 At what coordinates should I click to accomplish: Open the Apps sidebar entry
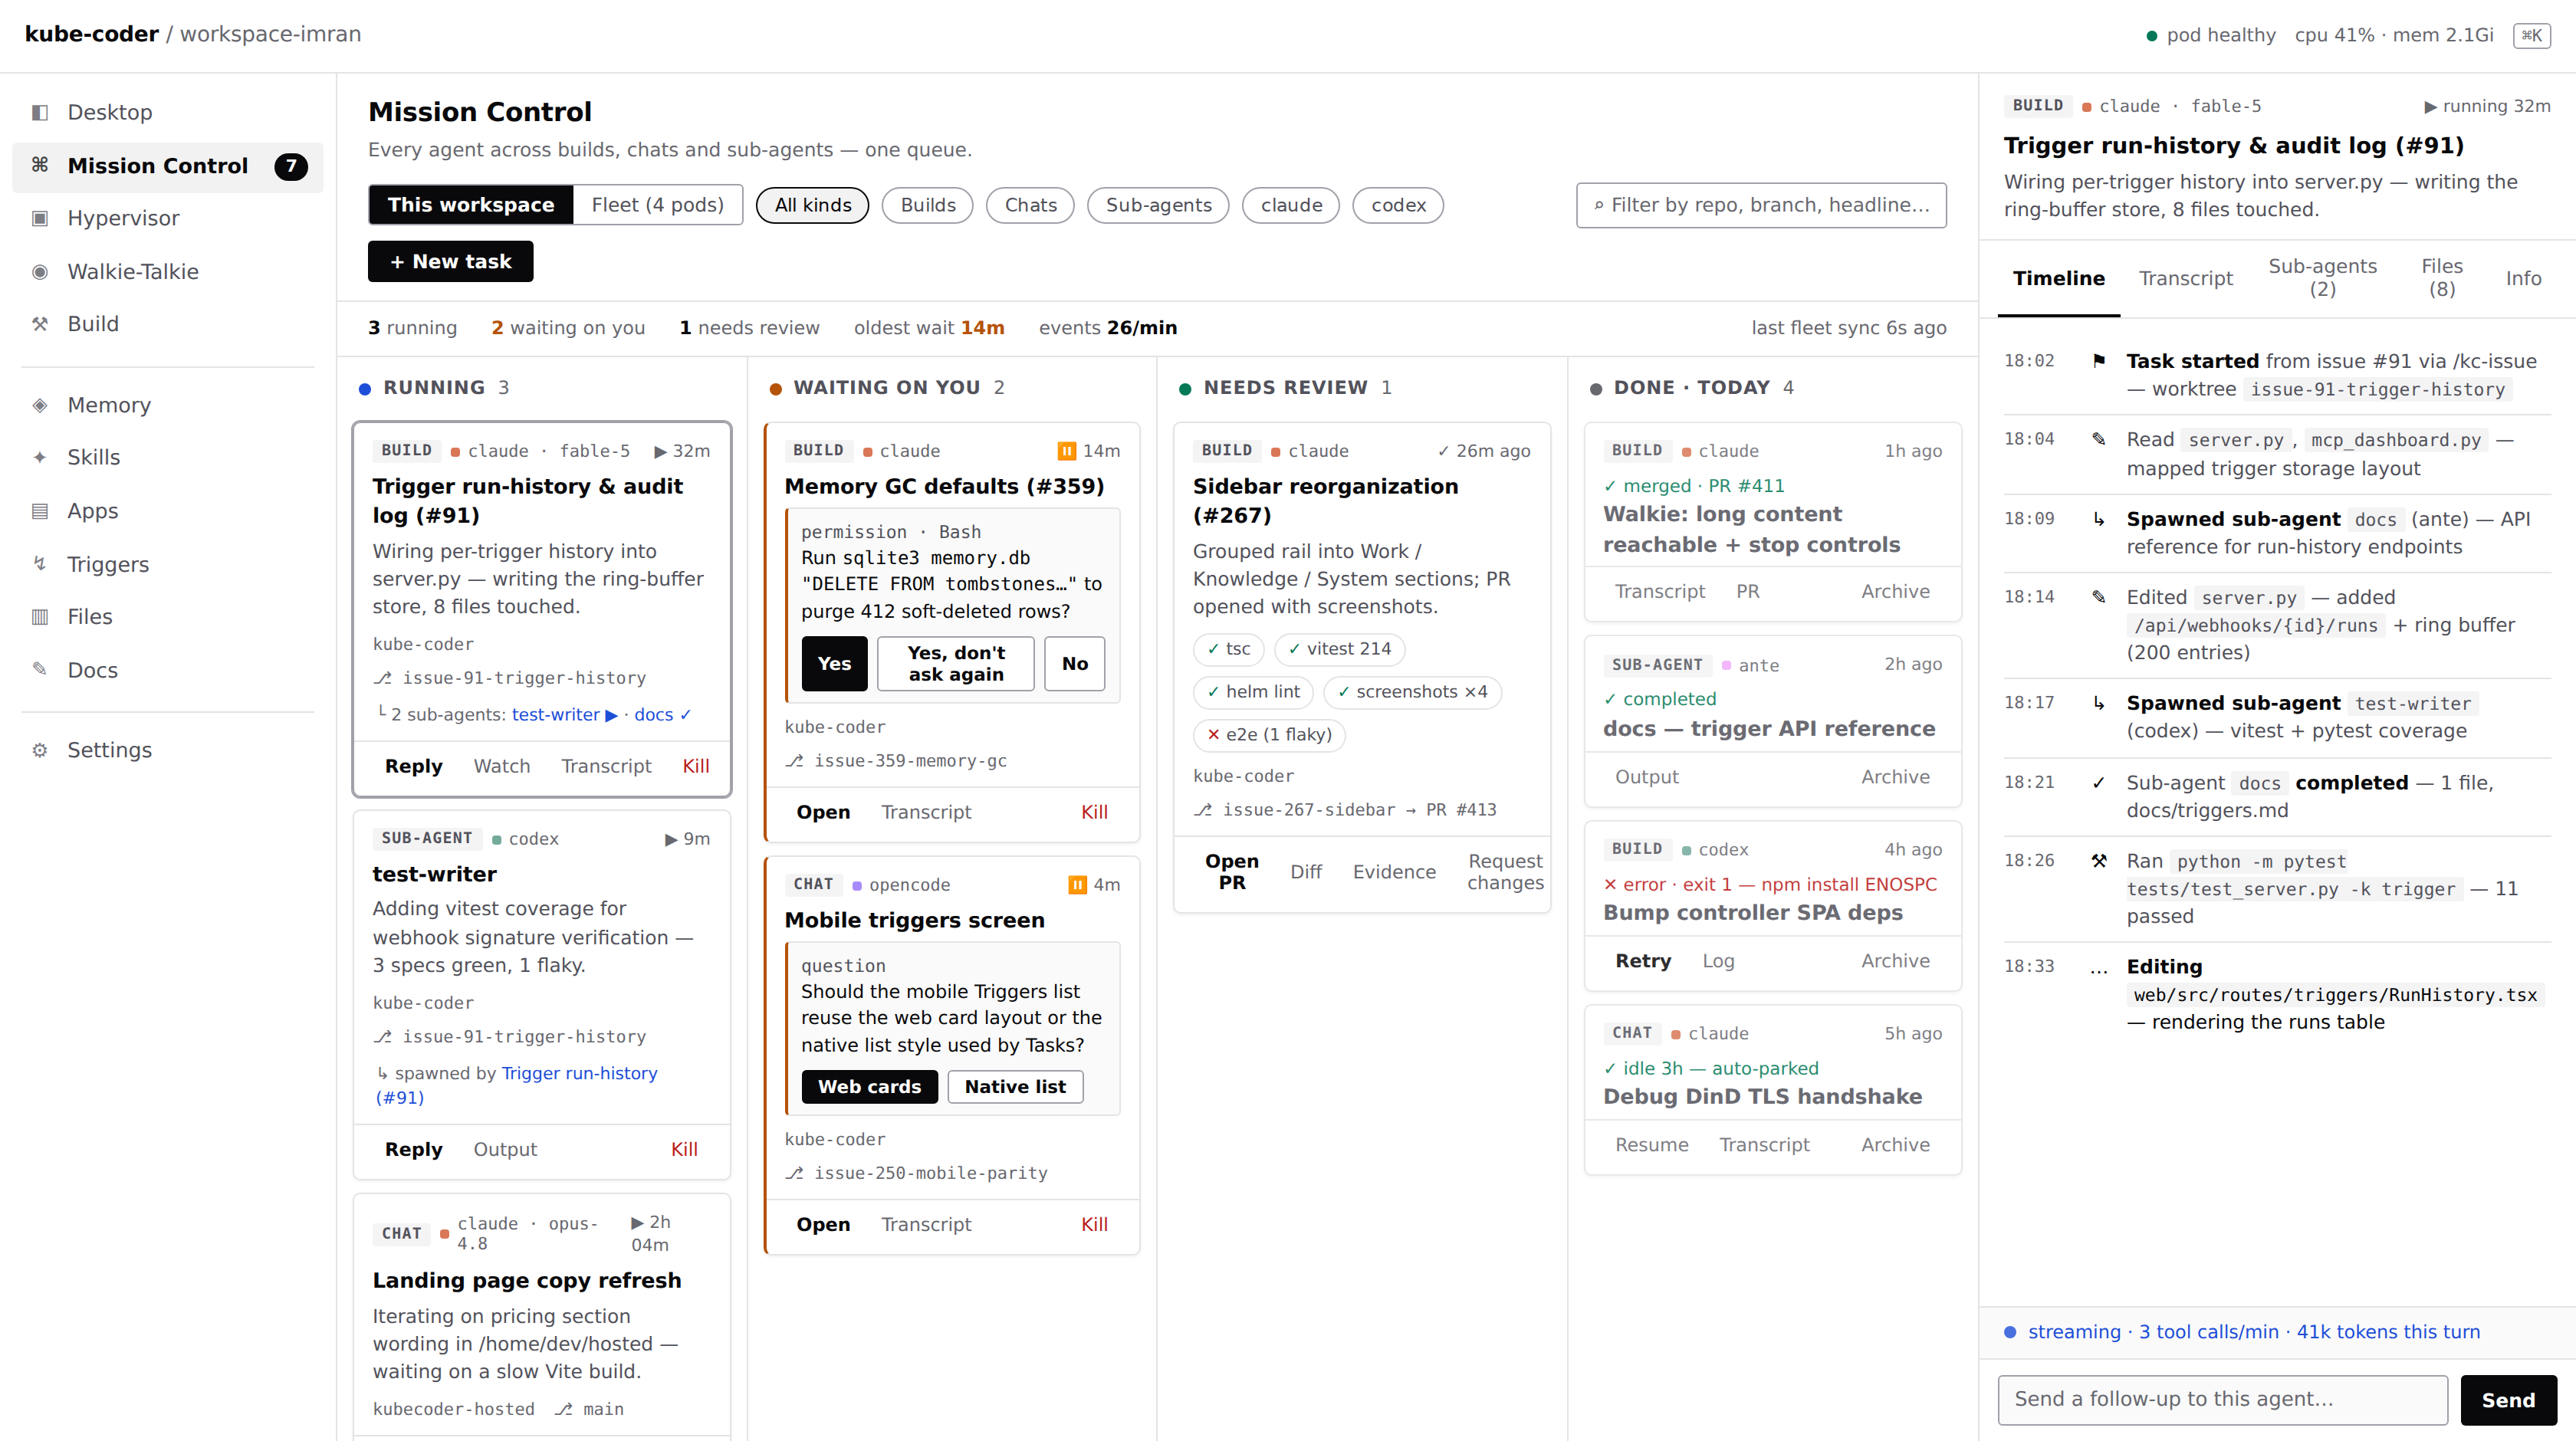point(167,511)
